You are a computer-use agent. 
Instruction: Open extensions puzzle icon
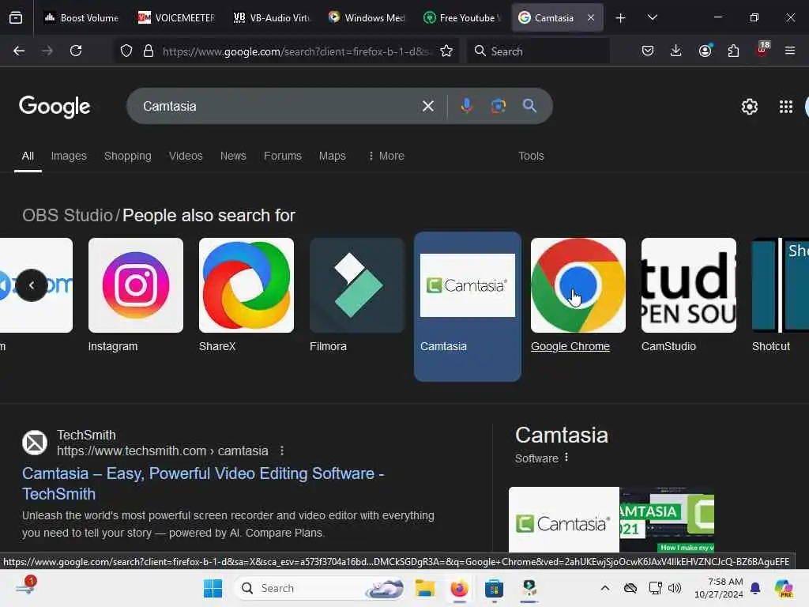733,51
